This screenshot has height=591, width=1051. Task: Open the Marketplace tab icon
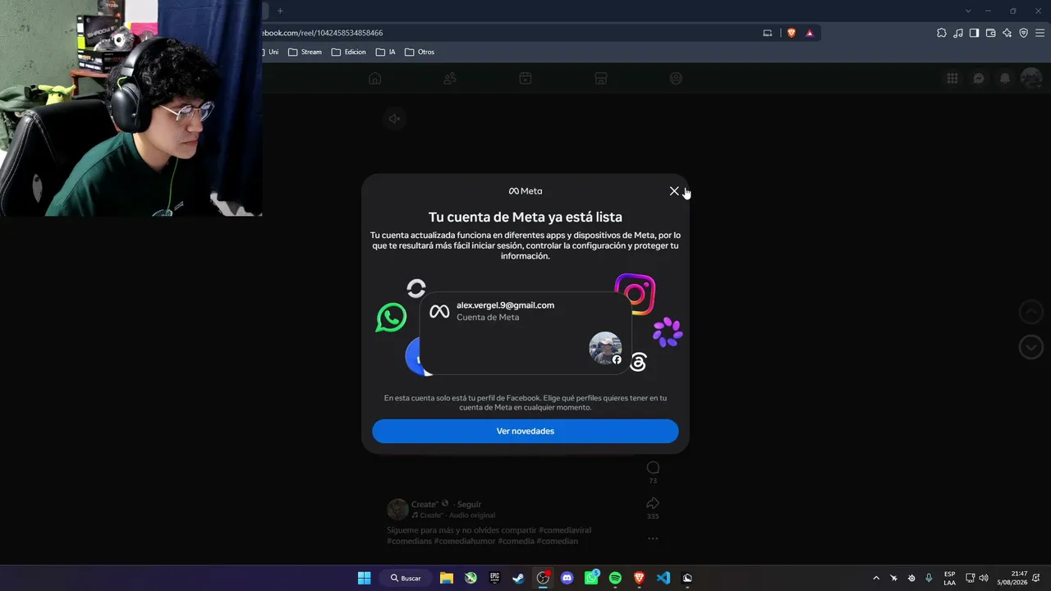tap(601, 79)
